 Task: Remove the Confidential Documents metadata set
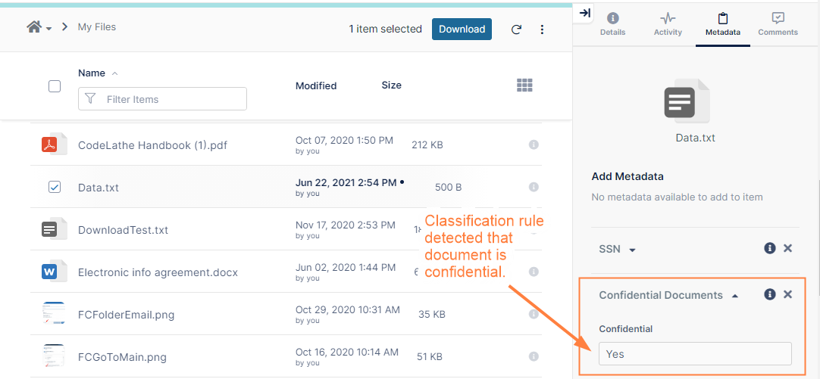pos(787,294)
